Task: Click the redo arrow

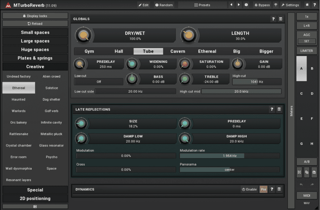Action: (312, 185)
